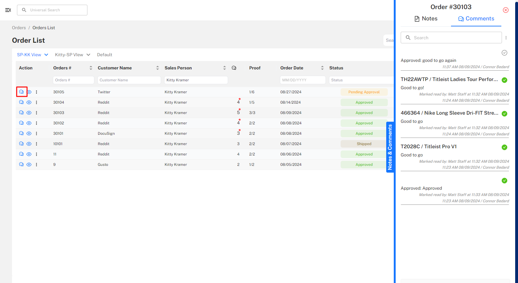This screenshot has height=283, width=518.
Task: Sort by Sales Person column arrows
Action: [x=225, y=68]
